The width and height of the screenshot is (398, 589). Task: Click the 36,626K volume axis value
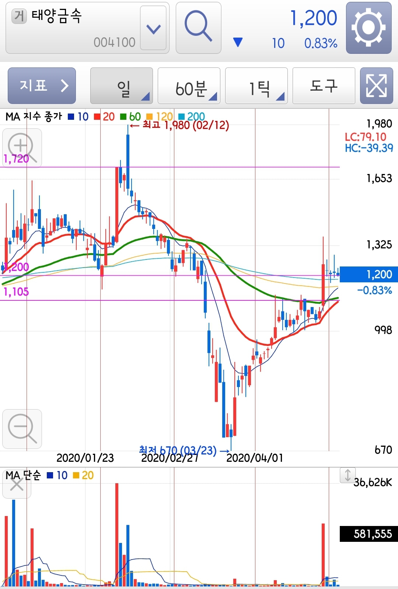point(373,482)
